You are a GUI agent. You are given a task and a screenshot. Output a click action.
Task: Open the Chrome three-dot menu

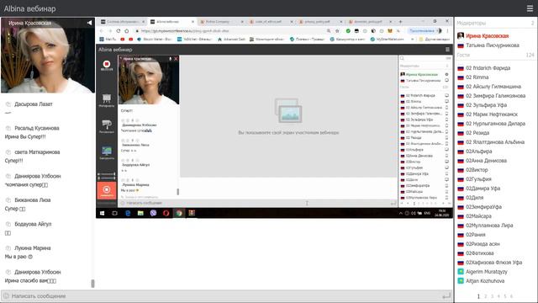coord(447,31)
